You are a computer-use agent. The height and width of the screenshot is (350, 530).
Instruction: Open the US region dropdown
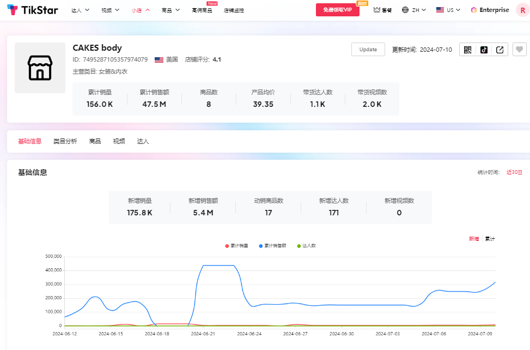point(453,10)
